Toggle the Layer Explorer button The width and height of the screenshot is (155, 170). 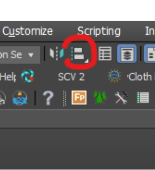tap(127, 54)
